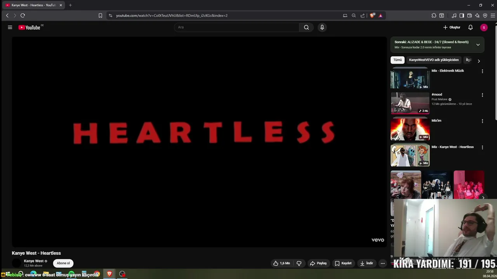Viewport: 497px width, 279px height.
Task: Open the Mix'im thumbnail
Action: 410,129
